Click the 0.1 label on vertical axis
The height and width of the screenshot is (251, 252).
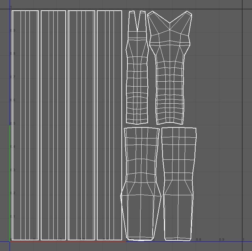click(x=13, y=216)
